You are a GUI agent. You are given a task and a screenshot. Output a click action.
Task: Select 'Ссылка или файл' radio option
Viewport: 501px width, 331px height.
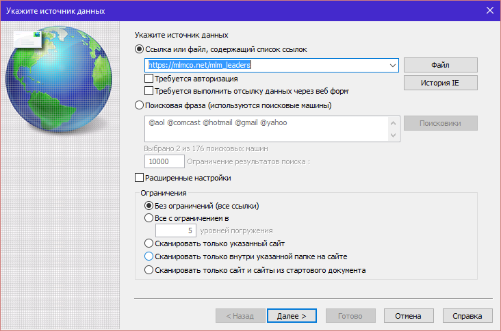[140, 49]
